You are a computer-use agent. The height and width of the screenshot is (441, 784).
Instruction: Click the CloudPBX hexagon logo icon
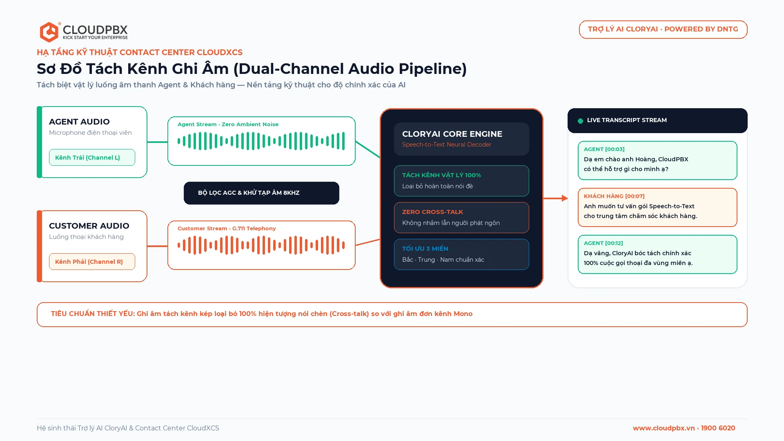49,32
